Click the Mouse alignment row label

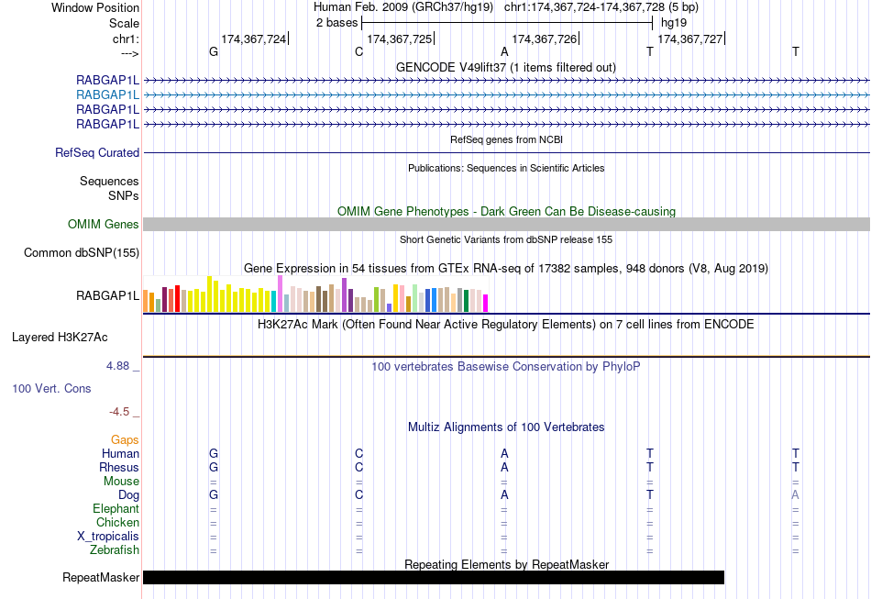122,482
